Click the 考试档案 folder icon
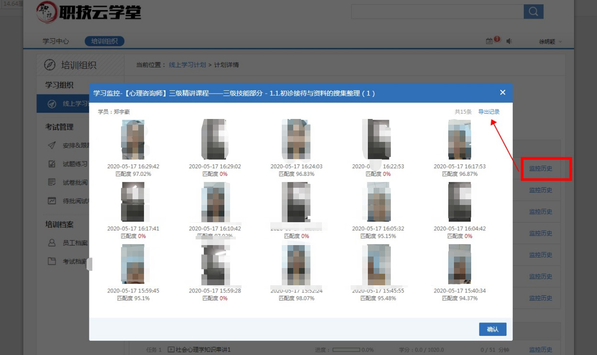Viewport: 597px width, 355px height. [52, 261]
